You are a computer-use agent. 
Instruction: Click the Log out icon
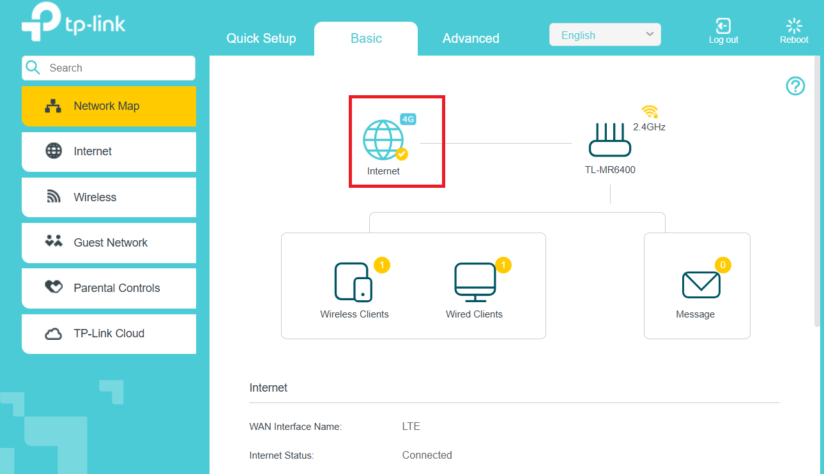click(723, 26)
